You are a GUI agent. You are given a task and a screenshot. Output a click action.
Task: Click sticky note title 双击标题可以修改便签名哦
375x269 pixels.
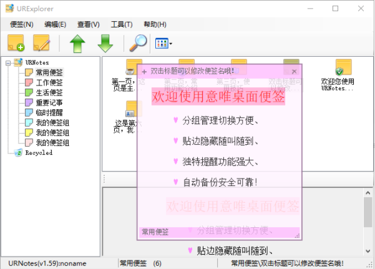(x=192, y=71)
